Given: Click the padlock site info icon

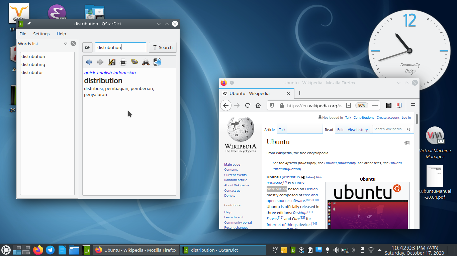Looking at the screenshot, I should 282,105.
